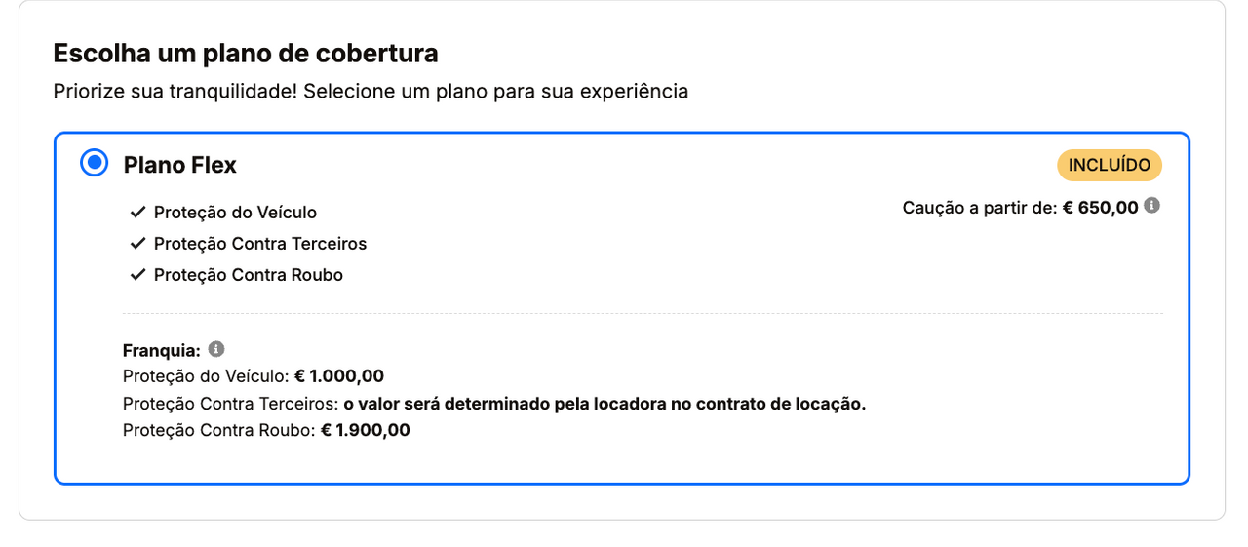Image resolution: width=1248 pixels, height=547 pixels.
Task: Click the € 1.900,00 theft protection deductible
Action: pos(366,430)
